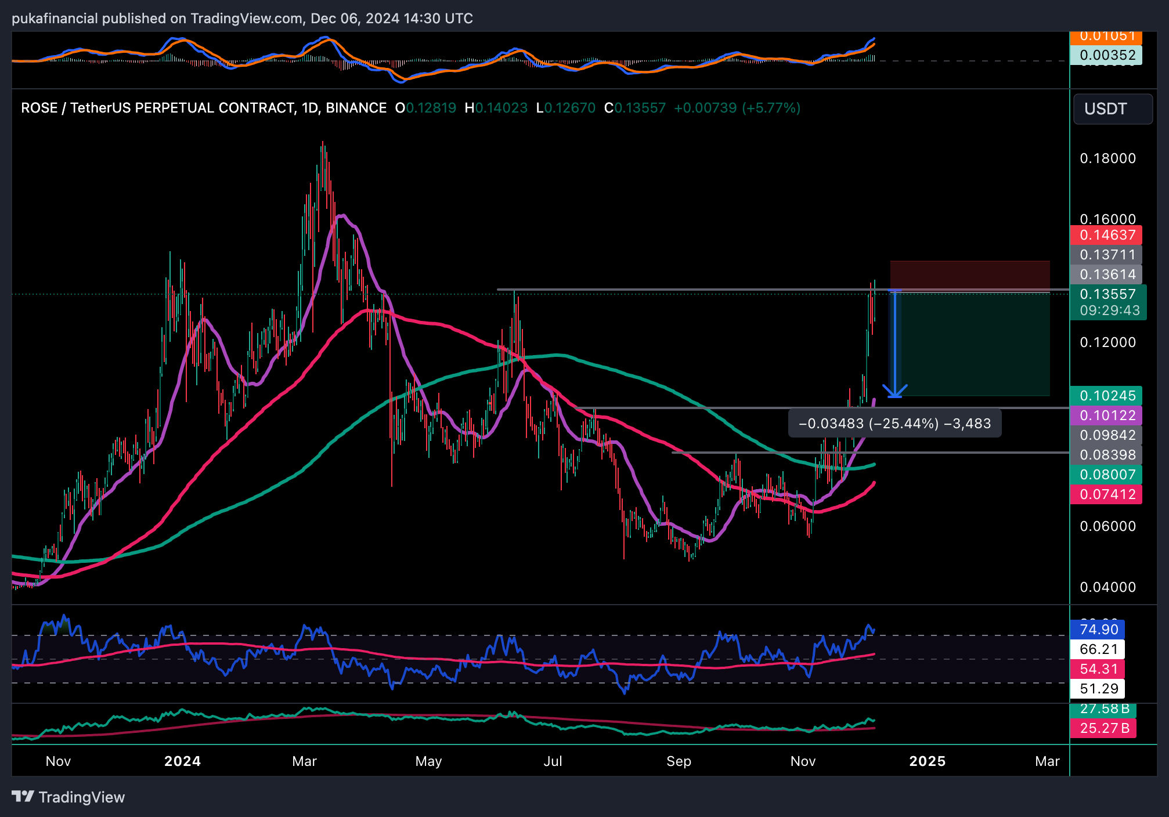The width and height of the screenshot is (1169, 817).
Task: Click the 0.13614 gray price label
Action: tap(1106, 274)
